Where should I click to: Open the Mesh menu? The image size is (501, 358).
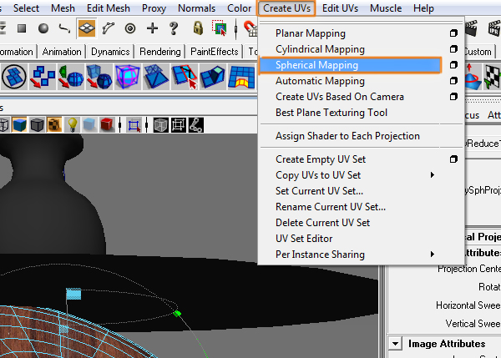point(63,8)
